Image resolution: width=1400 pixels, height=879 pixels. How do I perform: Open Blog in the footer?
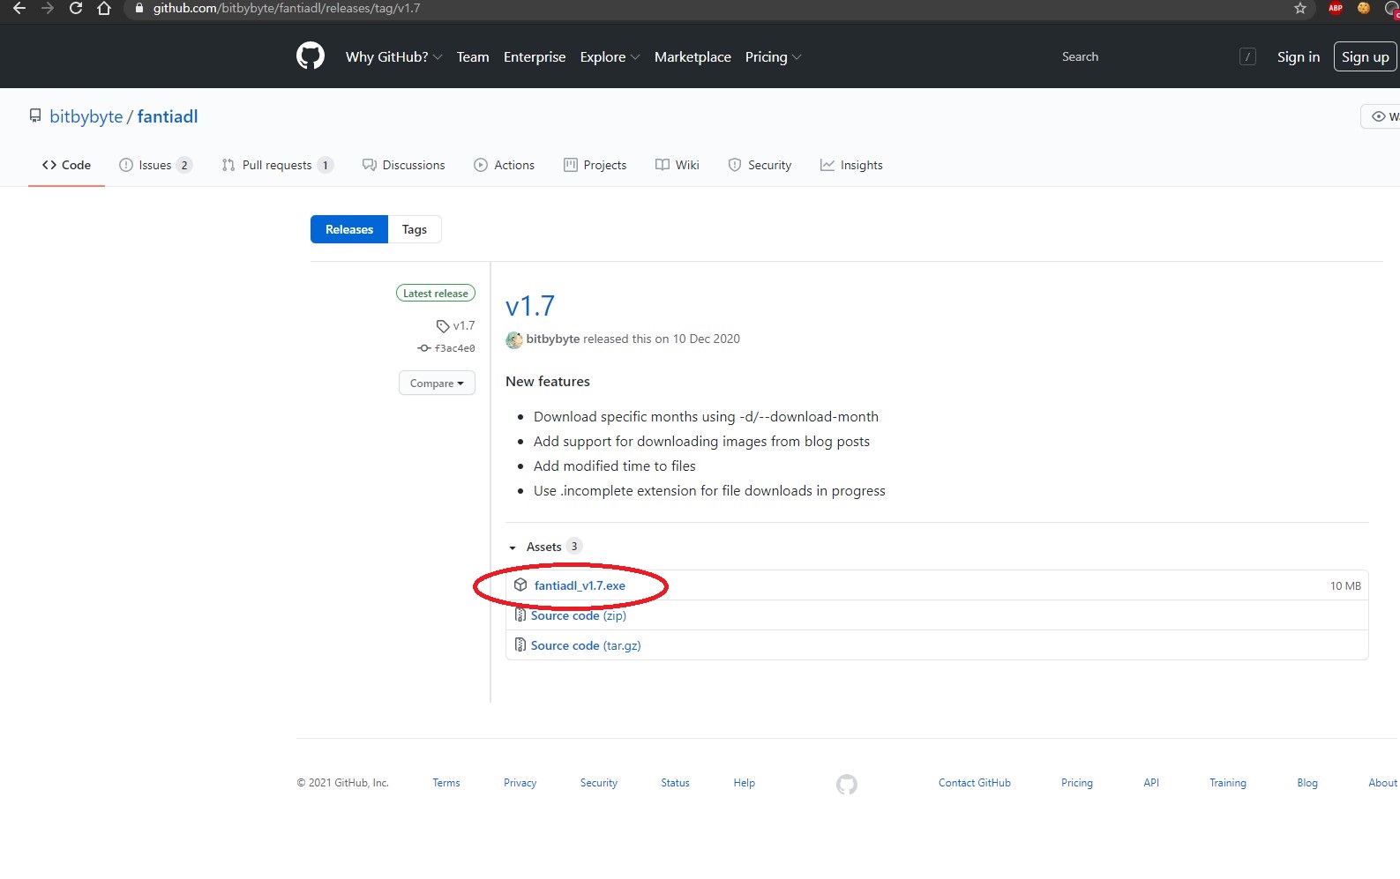(1307, 783)
